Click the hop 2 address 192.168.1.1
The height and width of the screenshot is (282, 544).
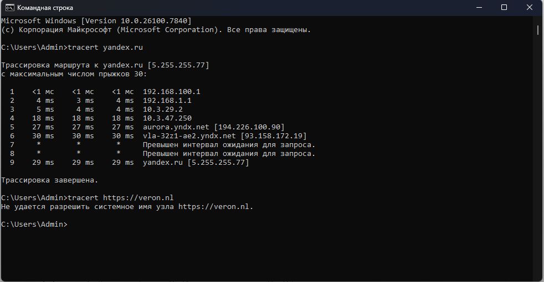[167, 101]
